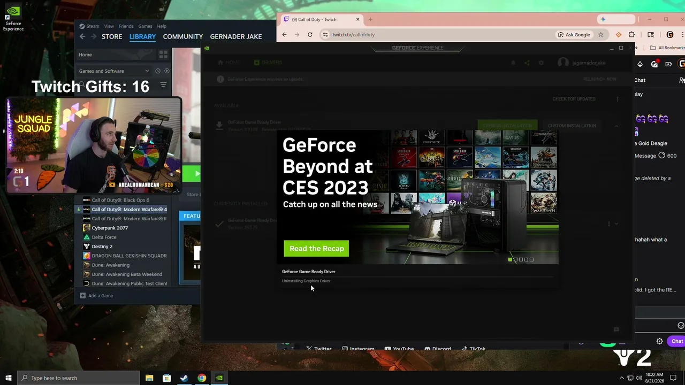Open the Friends menu in Steam

(x=126, y=26)
